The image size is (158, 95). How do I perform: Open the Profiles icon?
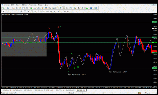[8, 8]
